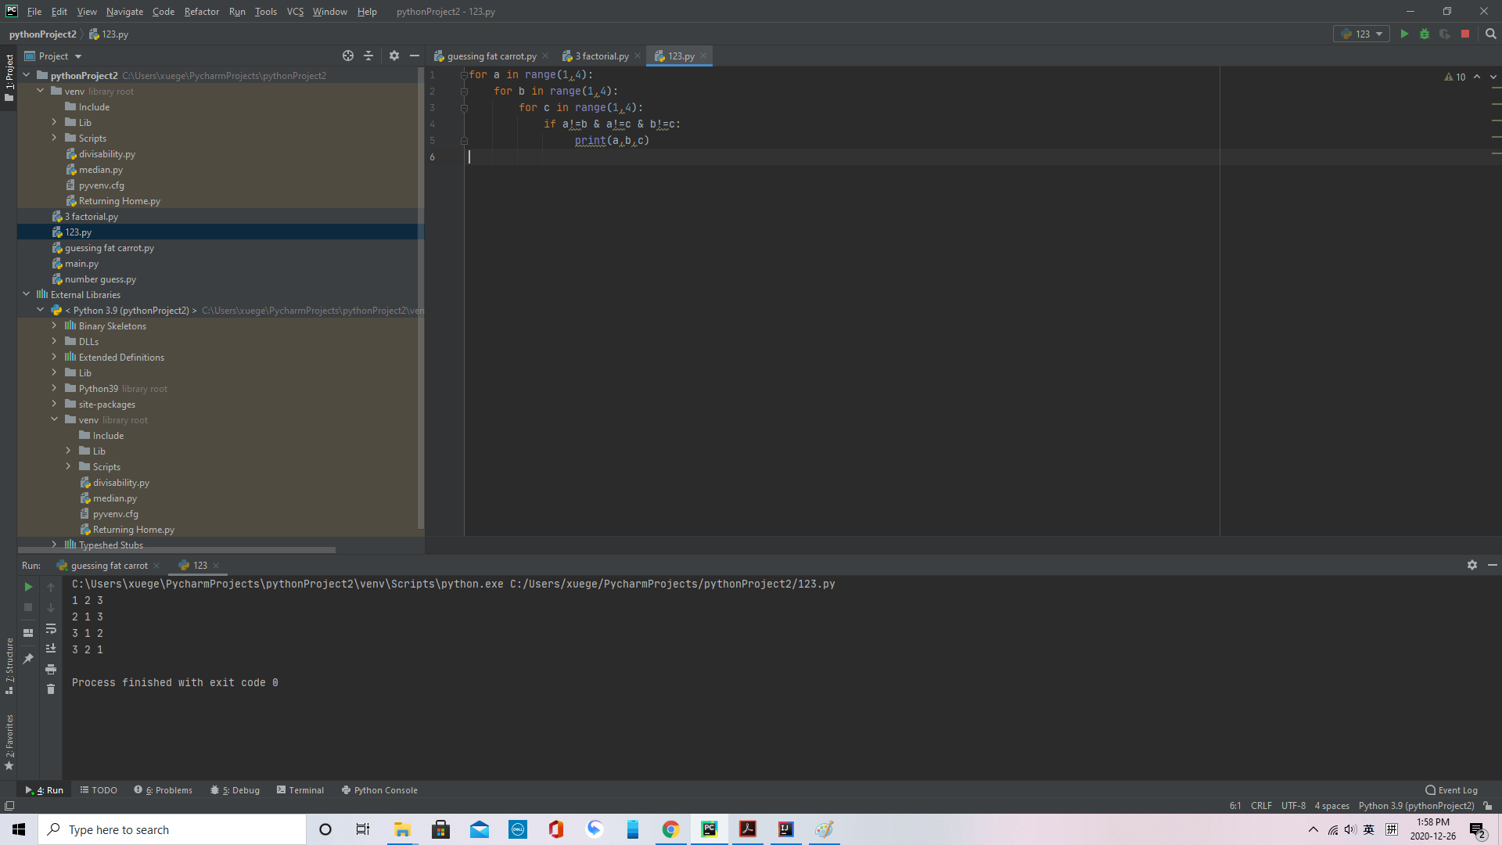Open Chrome from Windows taskbar
Screen dimensions: 1502x845
[x=670, y=829]
